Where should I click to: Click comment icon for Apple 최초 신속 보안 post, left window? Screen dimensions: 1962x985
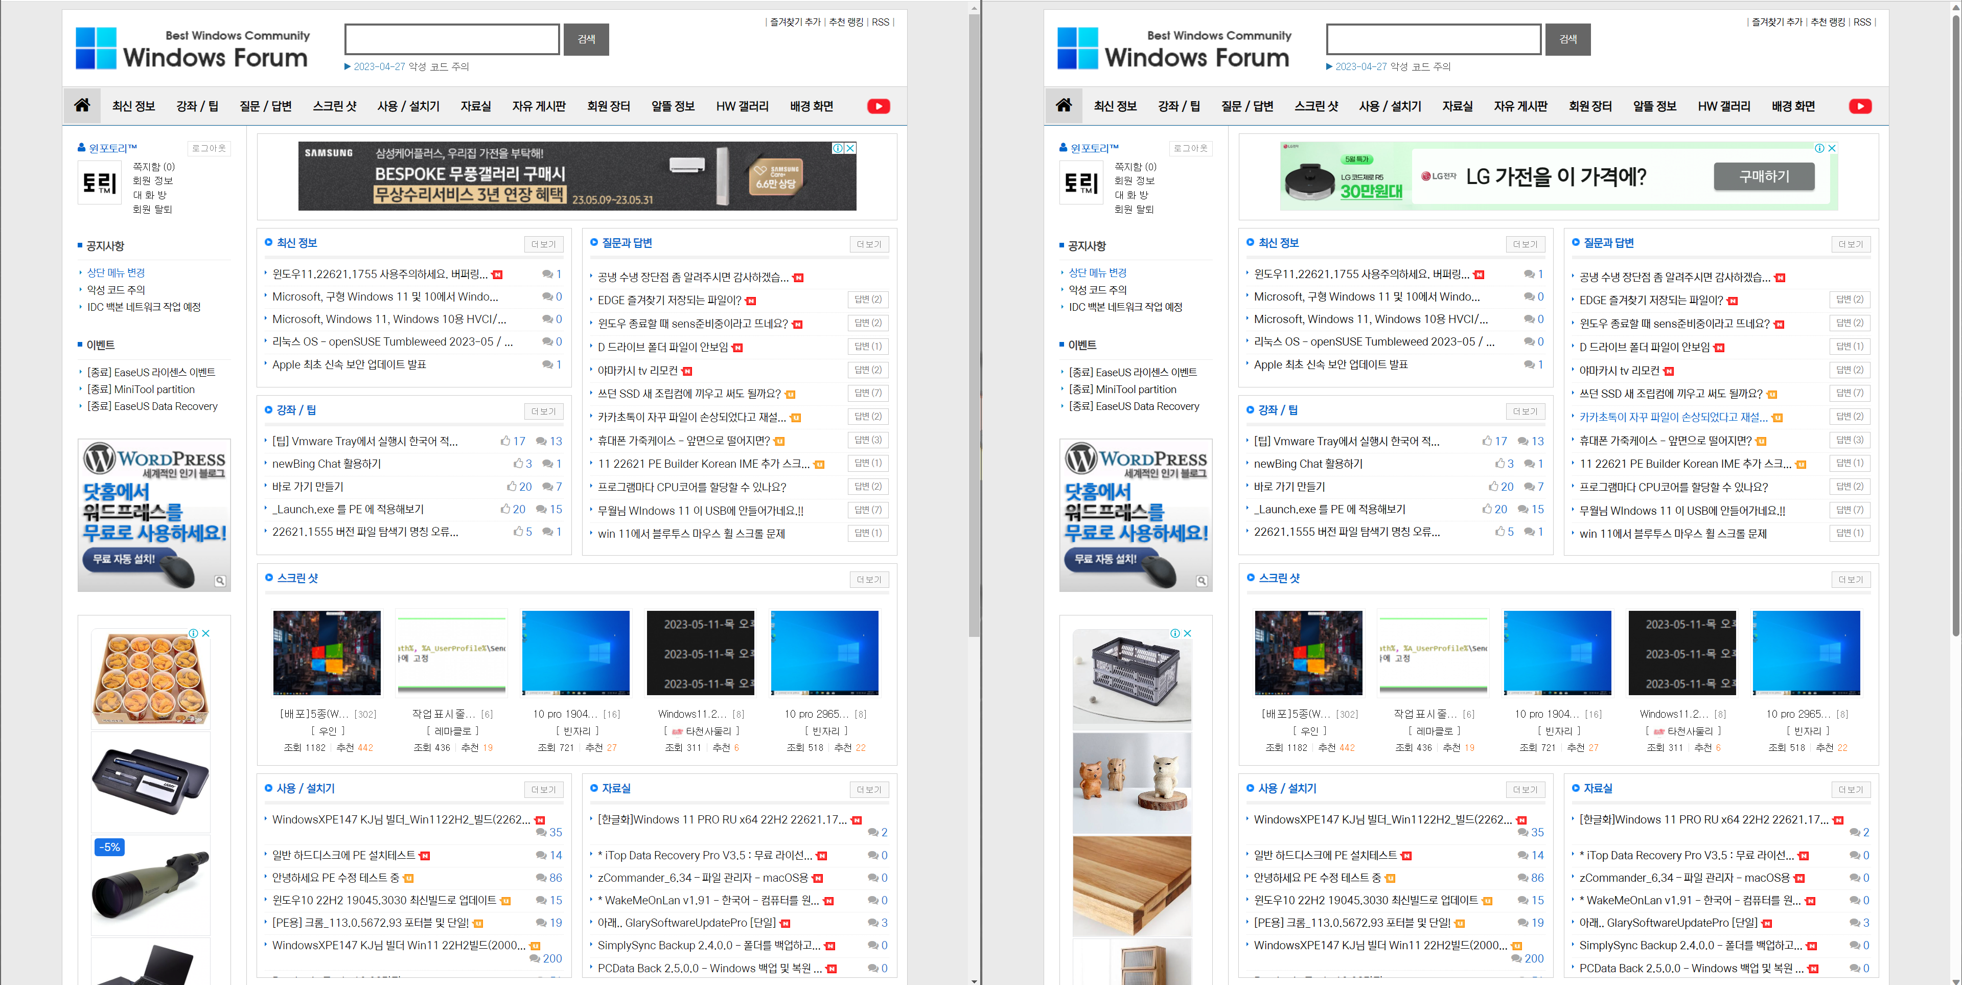pyautogui.click(x=547, y=365)
